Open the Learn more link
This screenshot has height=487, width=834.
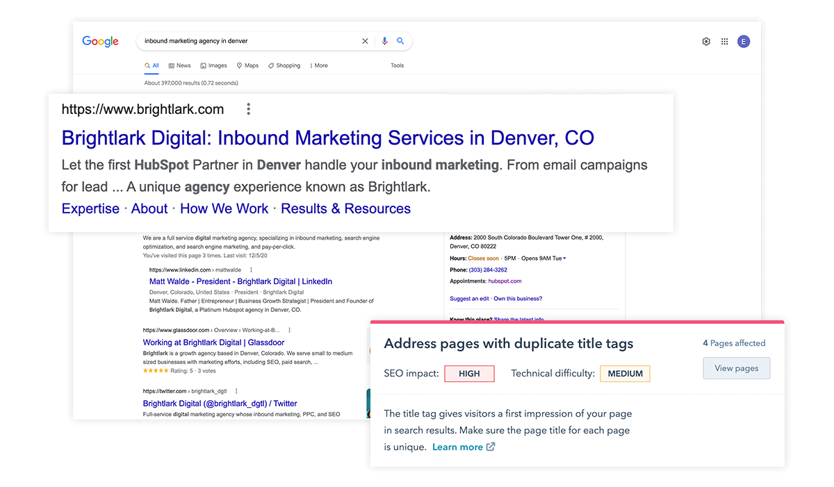pyautogui.click(x=457, y=447)
